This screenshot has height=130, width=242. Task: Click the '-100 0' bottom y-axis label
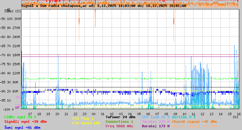[x=8, y=109]
